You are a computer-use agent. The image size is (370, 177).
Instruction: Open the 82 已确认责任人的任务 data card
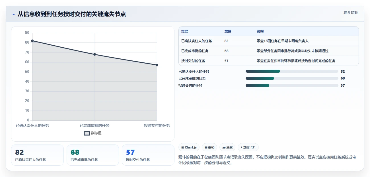[37, 155]
